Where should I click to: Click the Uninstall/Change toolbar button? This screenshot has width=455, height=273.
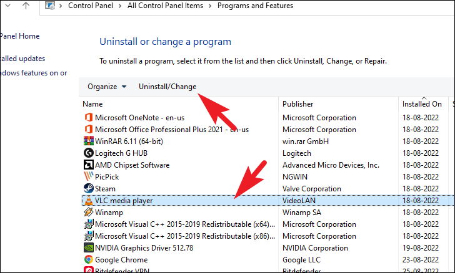coord(167,87)
